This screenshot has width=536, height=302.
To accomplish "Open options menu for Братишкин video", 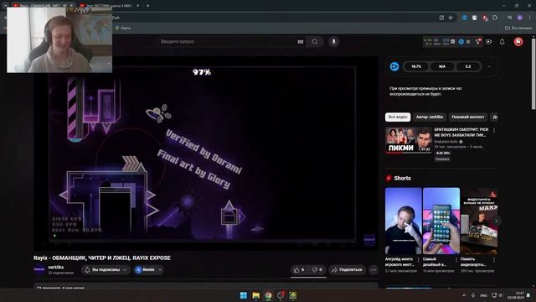I will click(494, 131).
